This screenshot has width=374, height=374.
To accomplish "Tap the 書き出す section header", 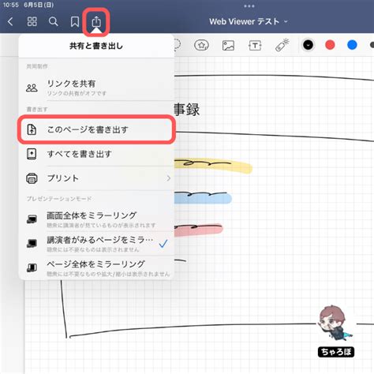I will coord(37,109).
